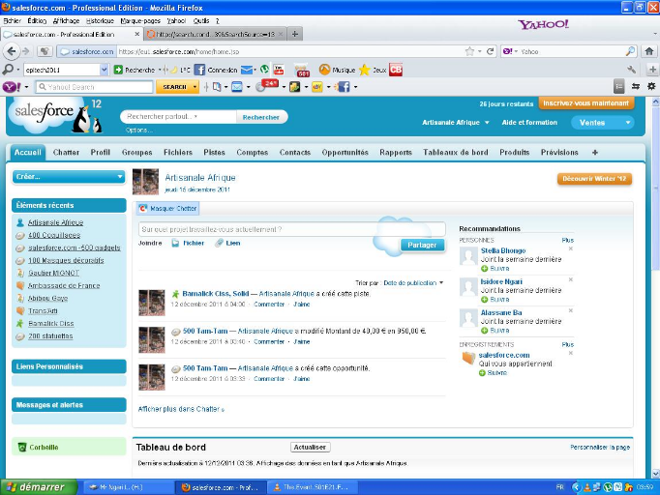Open Date de publication sort dropdown

point(414,282)
